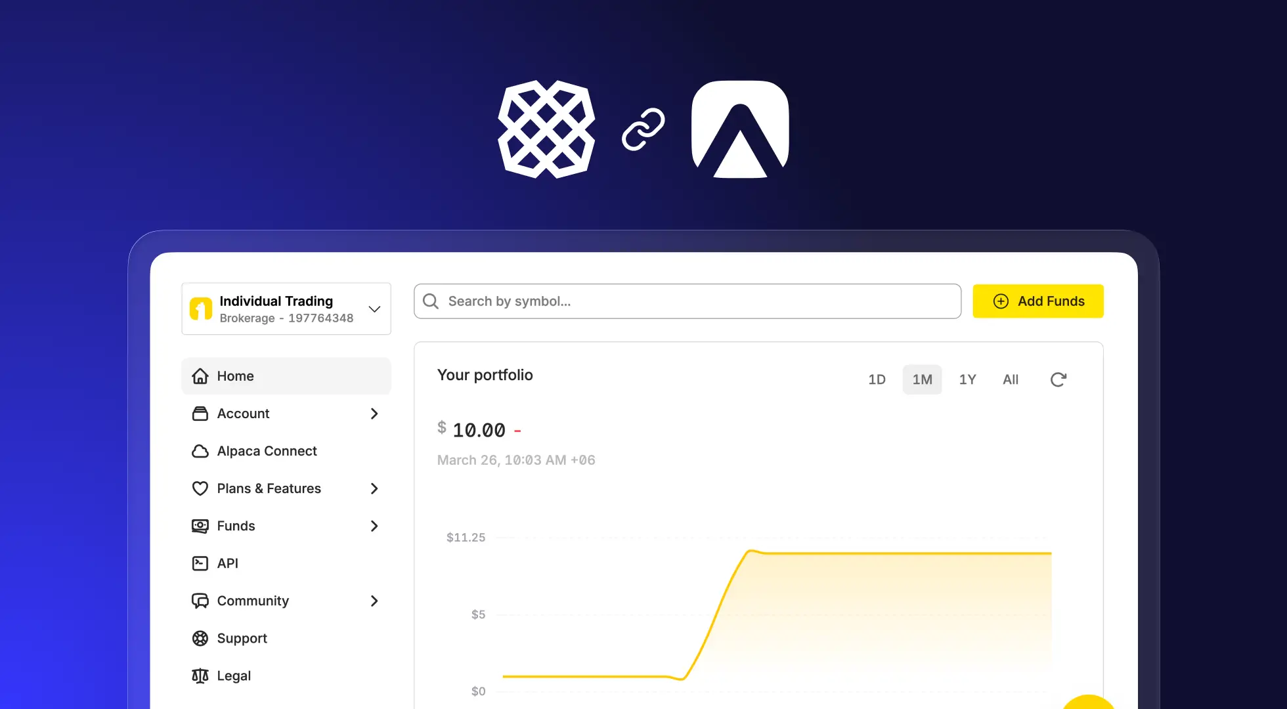Click the Legal scales icon

[x=200, y=676]
